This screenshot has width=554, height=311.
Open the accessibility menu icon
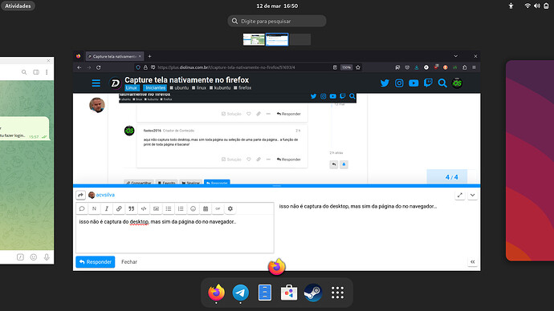pos(511,6)
